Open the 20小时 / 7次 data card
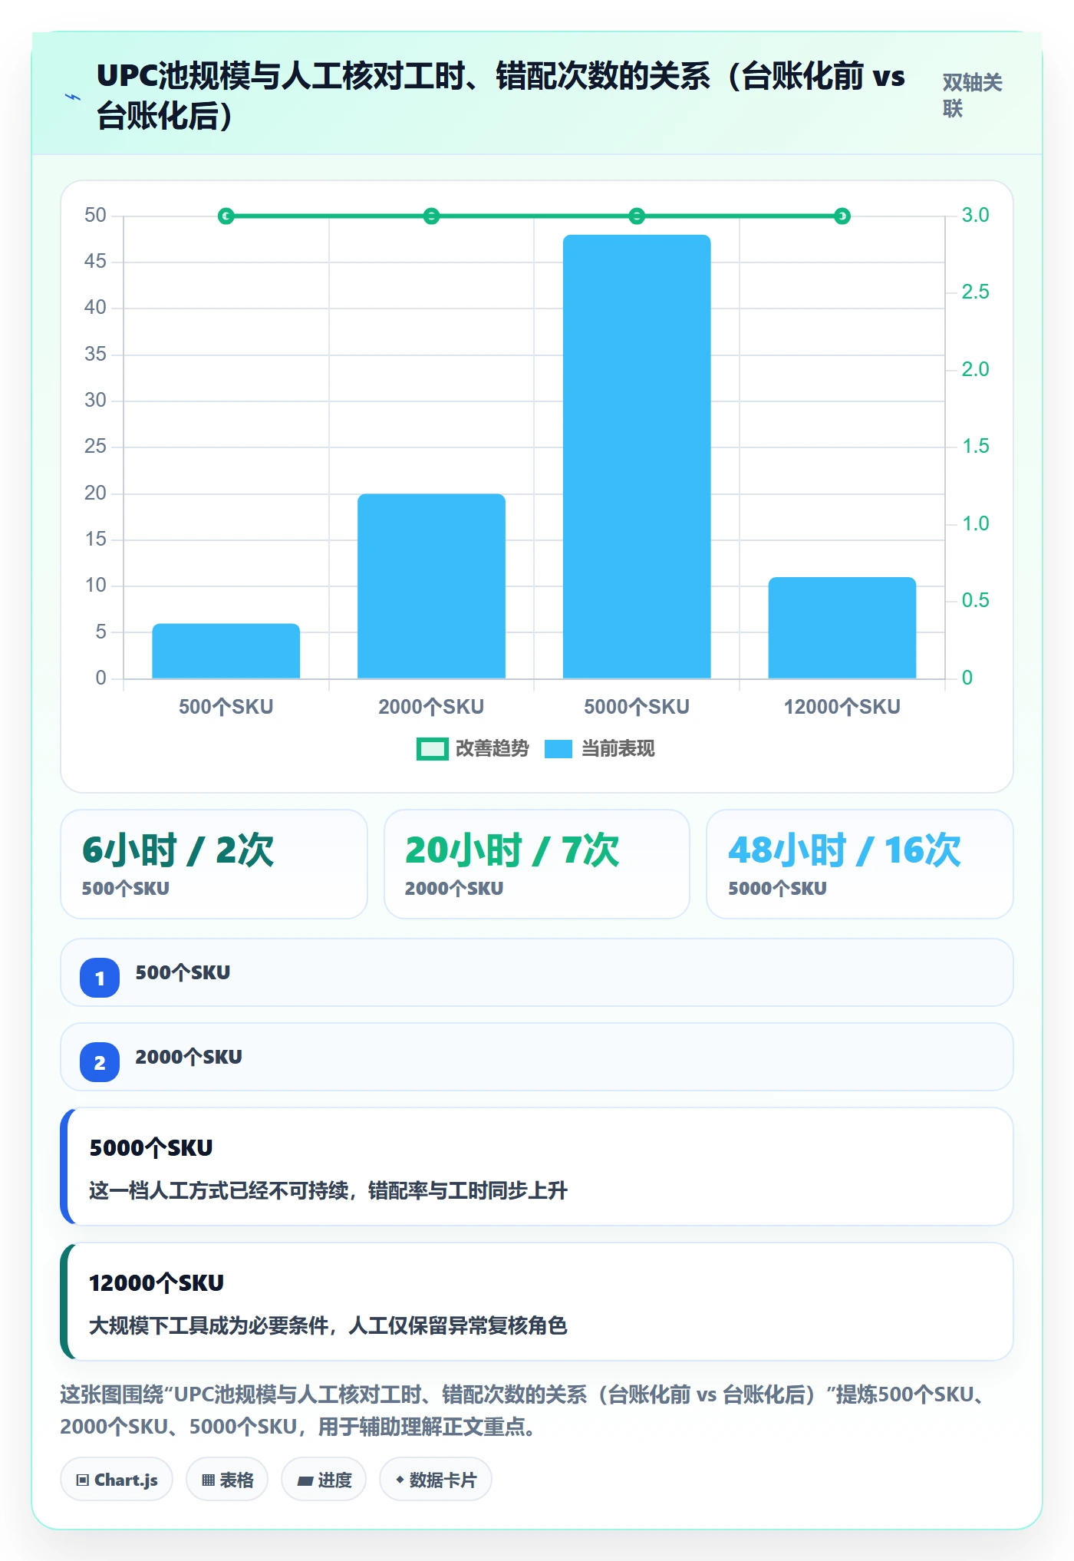Screen dimensions: 1074x1561 click(x=537, y=864)
